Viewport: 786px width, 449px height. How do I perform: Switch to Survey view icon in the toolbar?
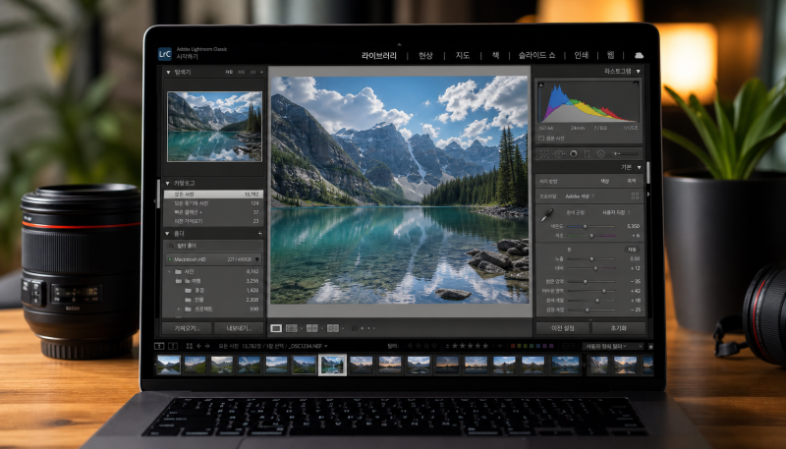point(333,328)
